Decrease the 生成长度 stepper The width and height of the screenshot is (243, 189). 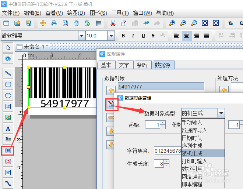point(166,166)
